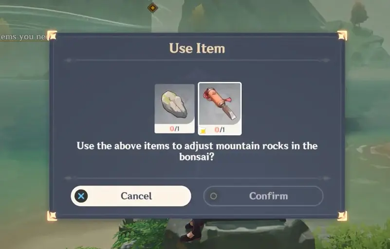This screenshot has height=249, width=390.
Task: Click the chisel item's 0/1 count
Action: 220,130
